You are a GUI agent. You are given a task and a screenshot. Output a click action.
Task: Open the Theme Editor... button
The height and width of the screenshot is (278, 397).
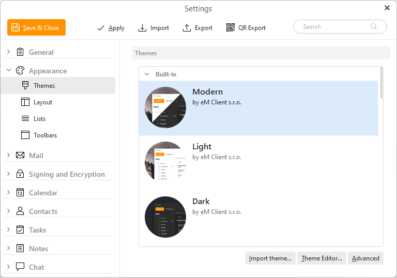click(x=322, y=258)
